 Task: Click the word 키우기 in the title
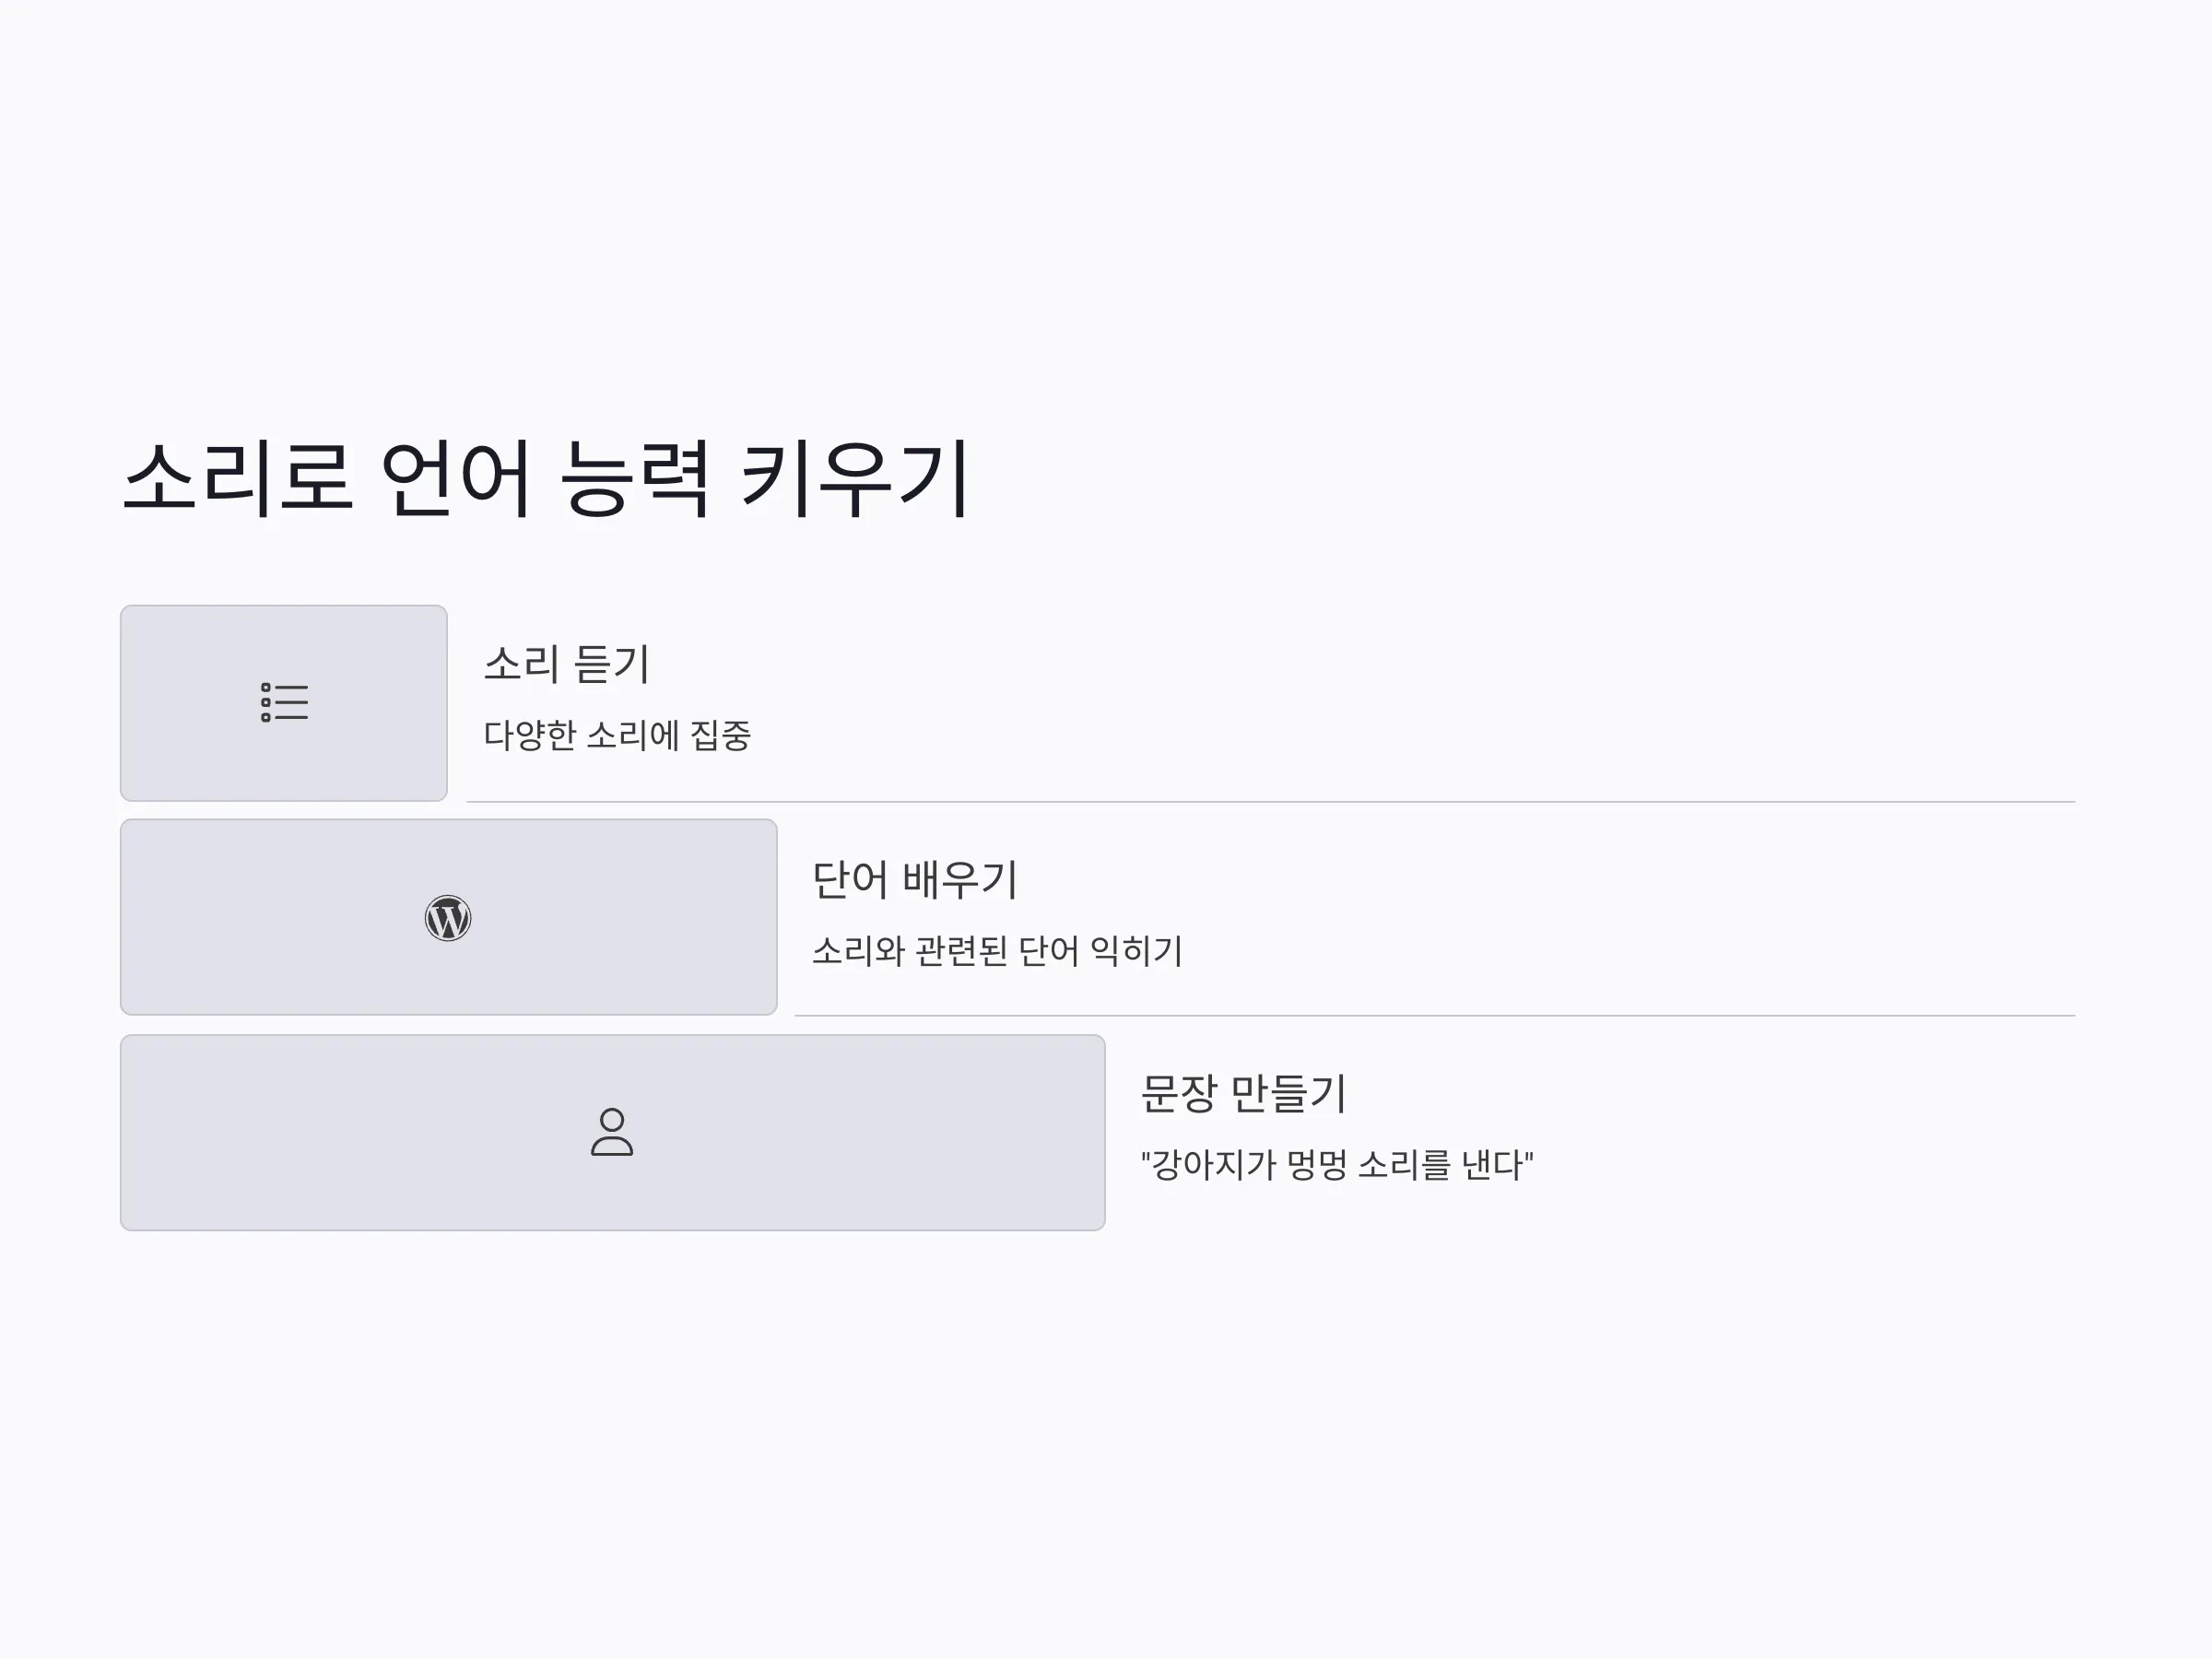click(855, 479)
